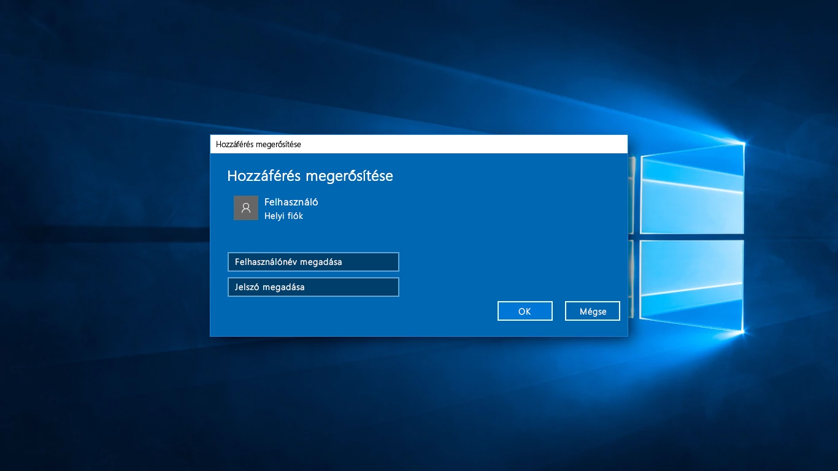
Task: Click the user avatar icon
Action: [x=246, y=208]
